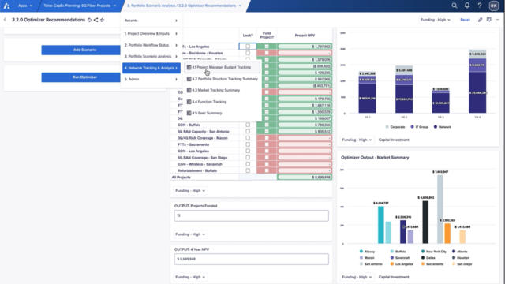Screen dimensions: 505x284
Task: Click the page icon for 4.5 Exec Summary
Action: [x=189, y=113]
